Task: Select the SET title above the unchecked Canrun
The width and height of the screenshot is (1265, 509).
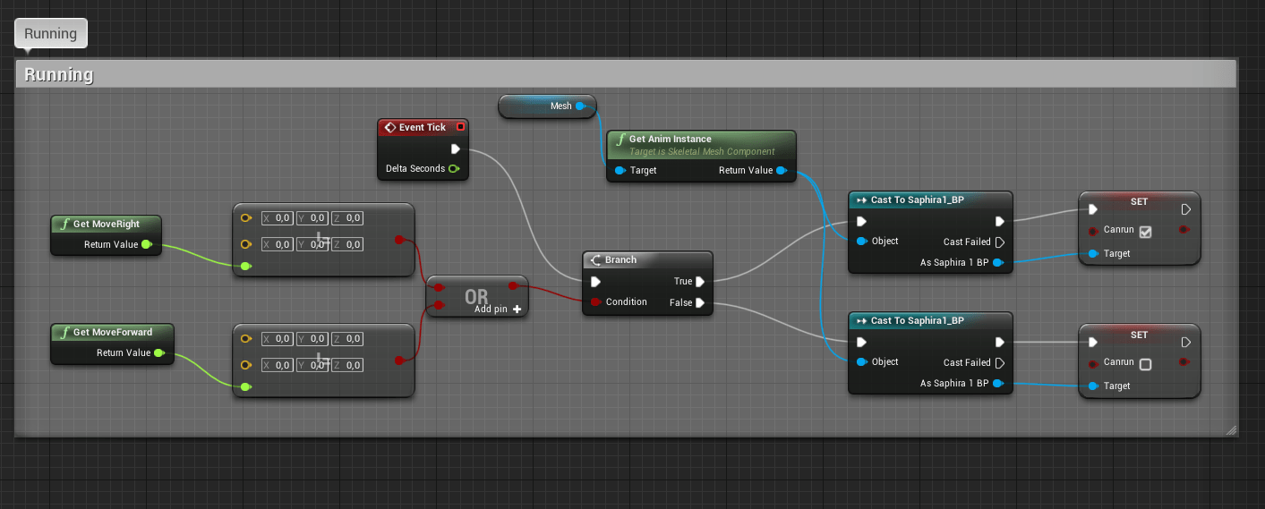Action: point(1139,335)
